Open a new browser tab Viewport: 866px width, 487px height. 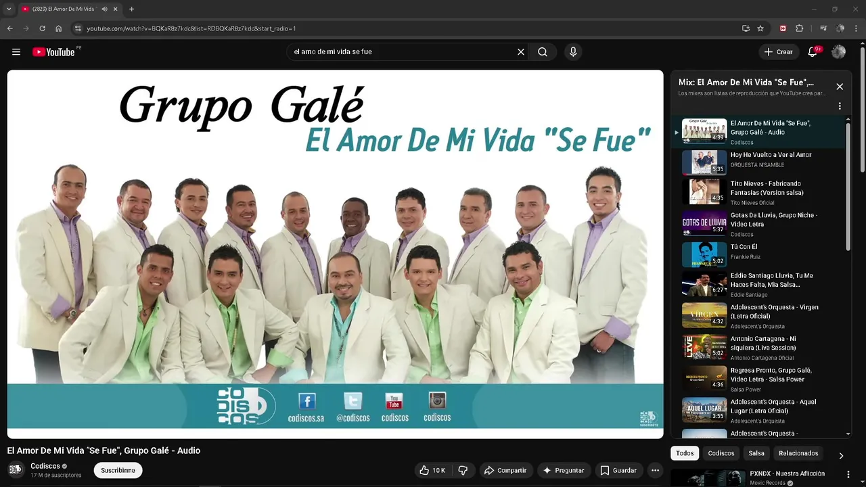(x=131, y=9)
